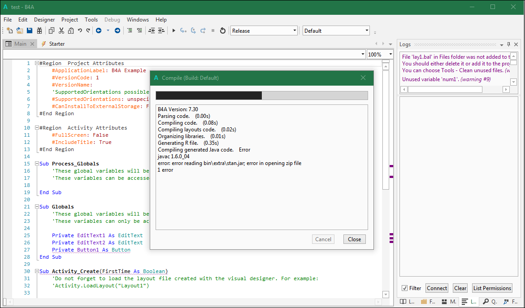
Task: Click the compile progress bar
Action: coord(261,95)
